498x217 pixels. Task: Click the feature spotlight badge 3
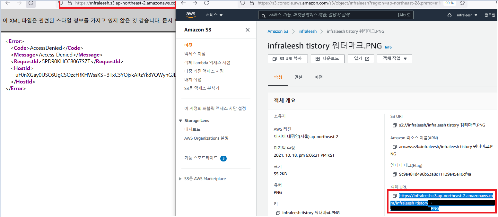click(223, 158)
